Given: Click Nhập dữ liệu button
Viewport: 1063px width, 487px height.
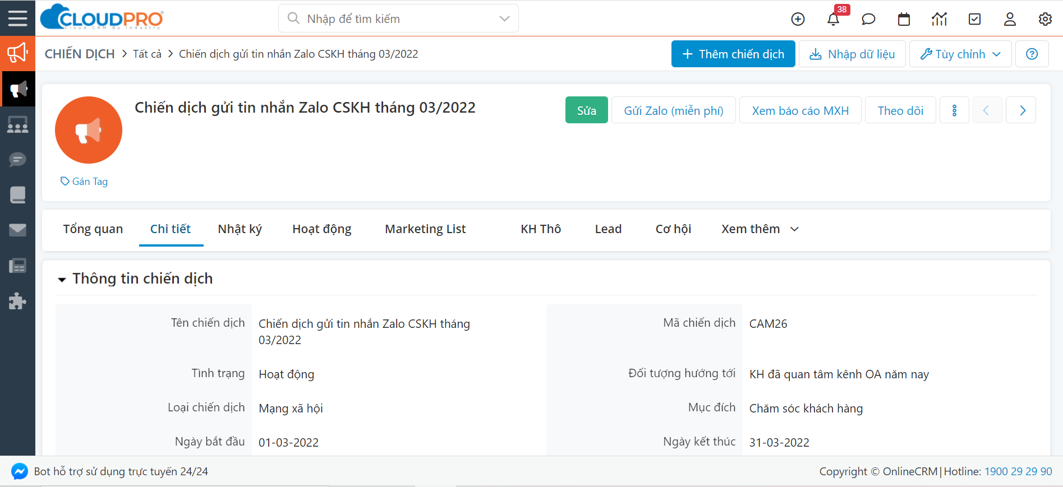Looking at the screenshot, I should point(852,54).
